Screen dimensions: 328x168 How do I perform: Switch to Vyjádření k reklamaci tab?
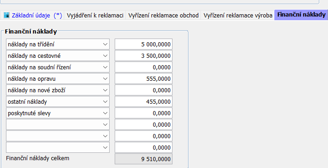pos(95,15)
